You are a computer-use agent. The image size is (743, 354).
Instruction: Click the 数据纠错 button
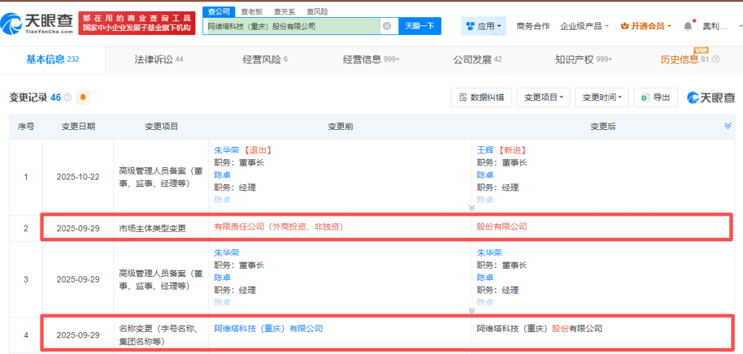click(481, 98)
